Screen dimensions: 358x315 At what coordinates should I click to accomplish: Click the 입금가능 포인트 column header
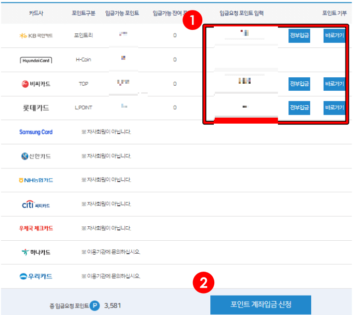pyautogui.click(x=122, y=13)
